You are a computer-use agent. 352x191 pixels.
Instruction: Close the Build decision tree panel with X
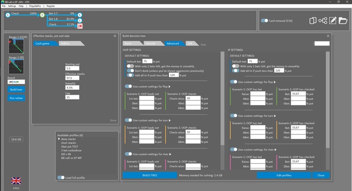(x=328, y=36)
